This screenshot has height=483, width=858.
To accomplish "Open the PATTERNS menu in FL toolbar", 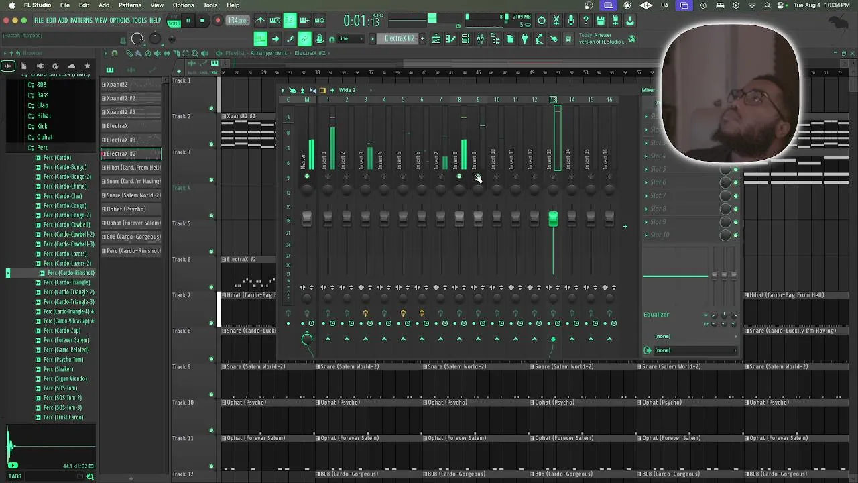I will 81,21.
